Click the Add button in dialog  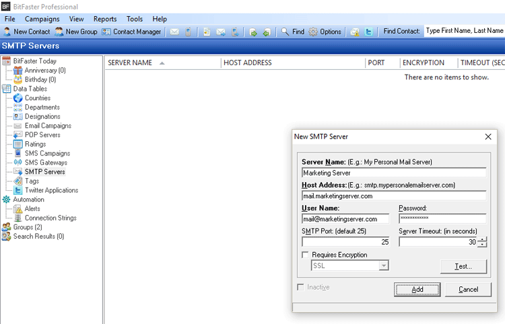coord(417,289)
